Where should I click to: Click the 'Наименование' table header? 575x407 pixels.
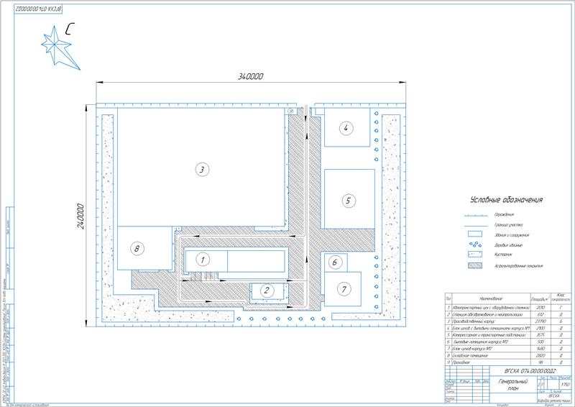491,298
